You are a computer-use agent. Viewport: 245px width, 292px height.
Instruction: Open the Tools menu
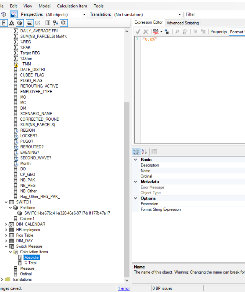99,6
